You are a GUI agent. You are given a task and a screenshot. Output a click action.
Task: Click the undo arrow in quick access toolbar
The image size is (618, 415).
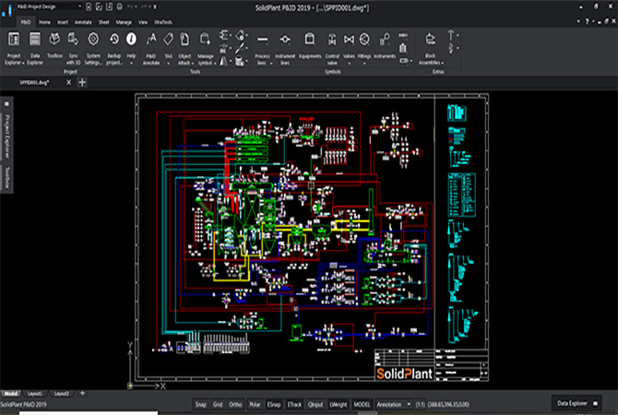pos(130,6)
